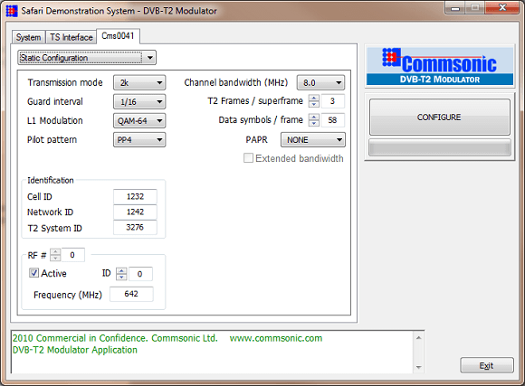Click the RF ID value field

click(x=140, y=274)
